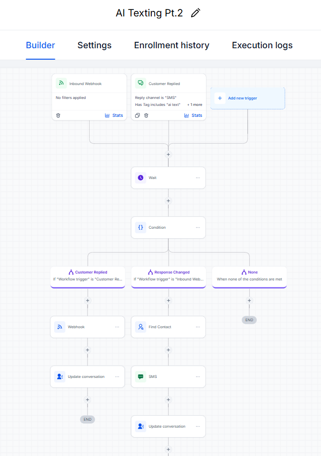Add a step below the SMS action
This screenshot has height=456, width=321.
[168, 400]
